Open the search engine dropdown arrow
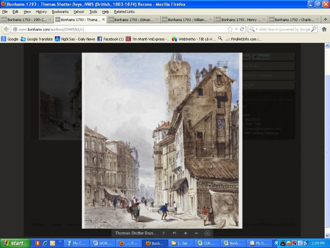Image resolution: width=330 pixels, height=248 pixels. (x=256, y=29)
